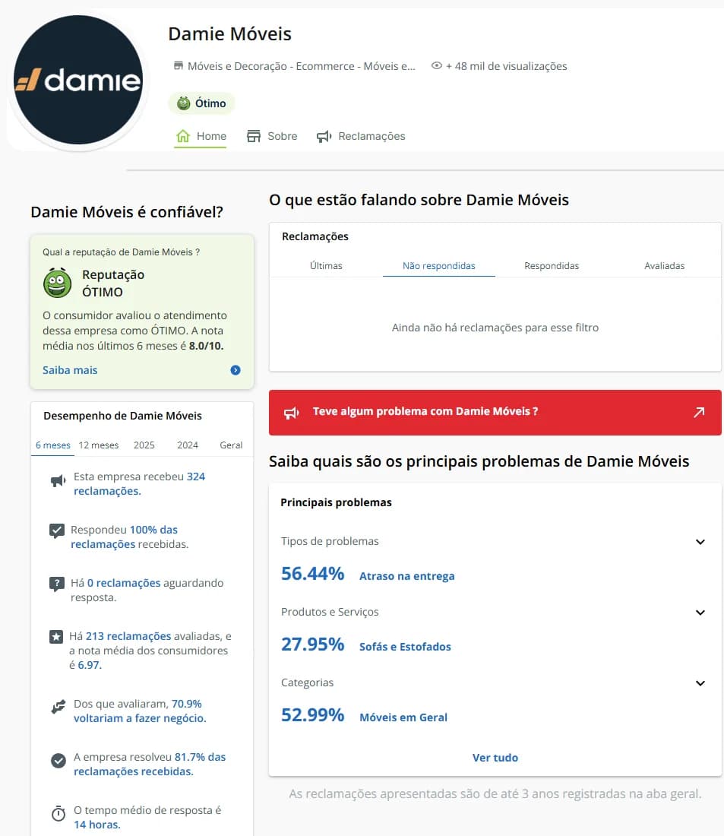This screenshot has width=724, height=836.
Task: Click the 52.99% percentage value
Action: coord(312,715)
